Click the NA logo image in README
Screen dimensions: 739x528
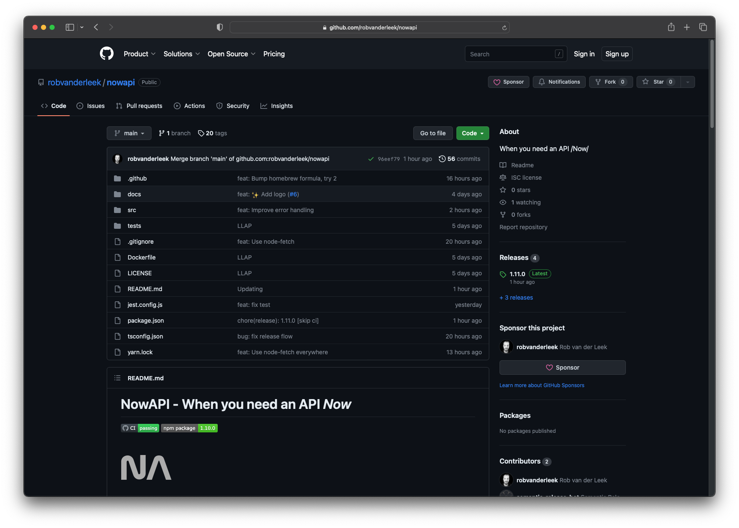[146, 468]
